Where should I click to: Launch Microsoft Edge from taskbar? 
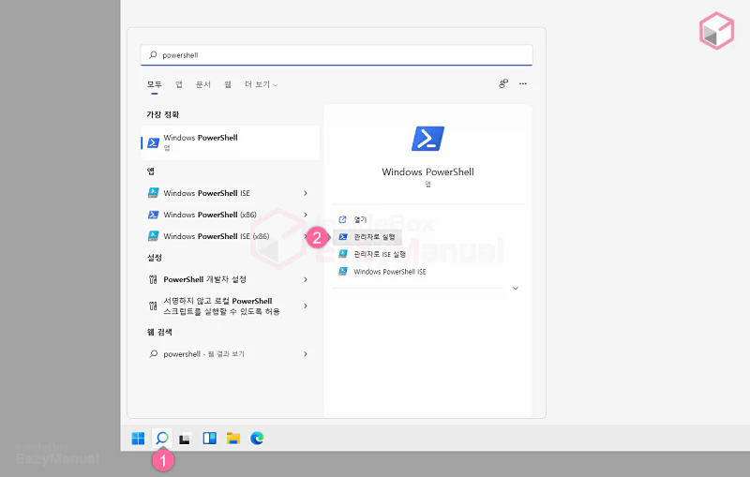point(257,439)
